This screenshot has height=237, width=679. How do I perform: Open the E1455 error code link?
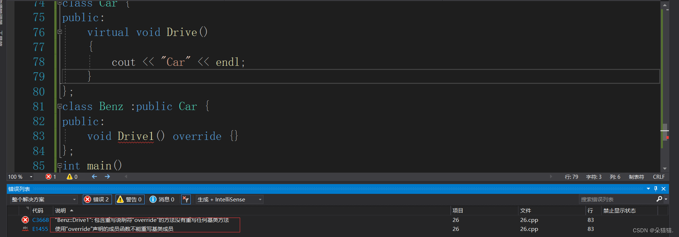coord(40,229)
